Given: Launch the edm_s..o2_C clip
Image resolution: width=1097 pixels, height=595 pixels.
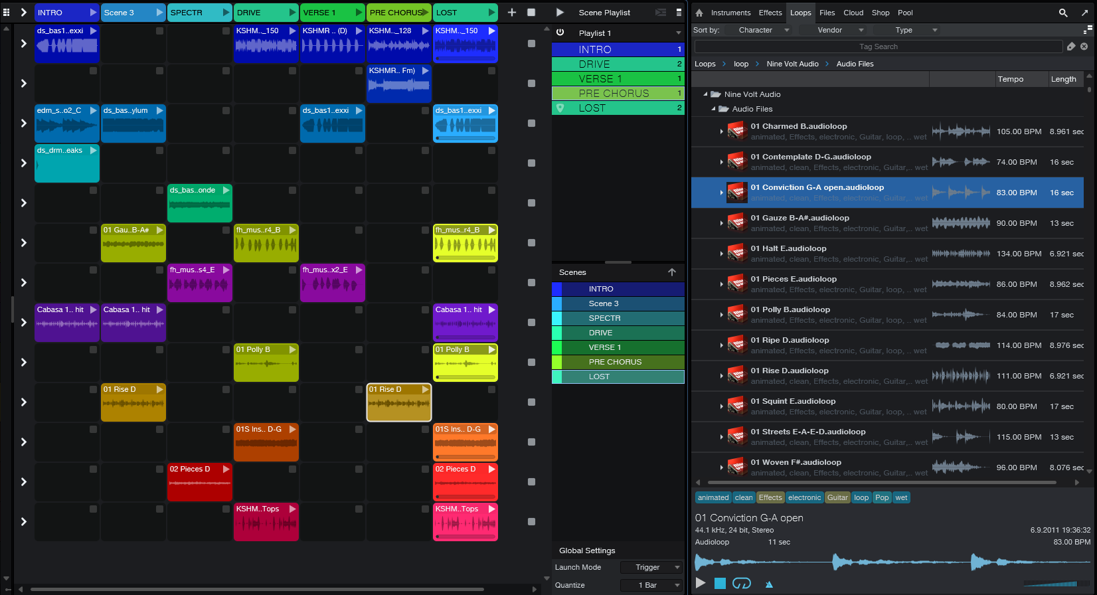Looking at the screenshot, I should click(x=93, y=110).
